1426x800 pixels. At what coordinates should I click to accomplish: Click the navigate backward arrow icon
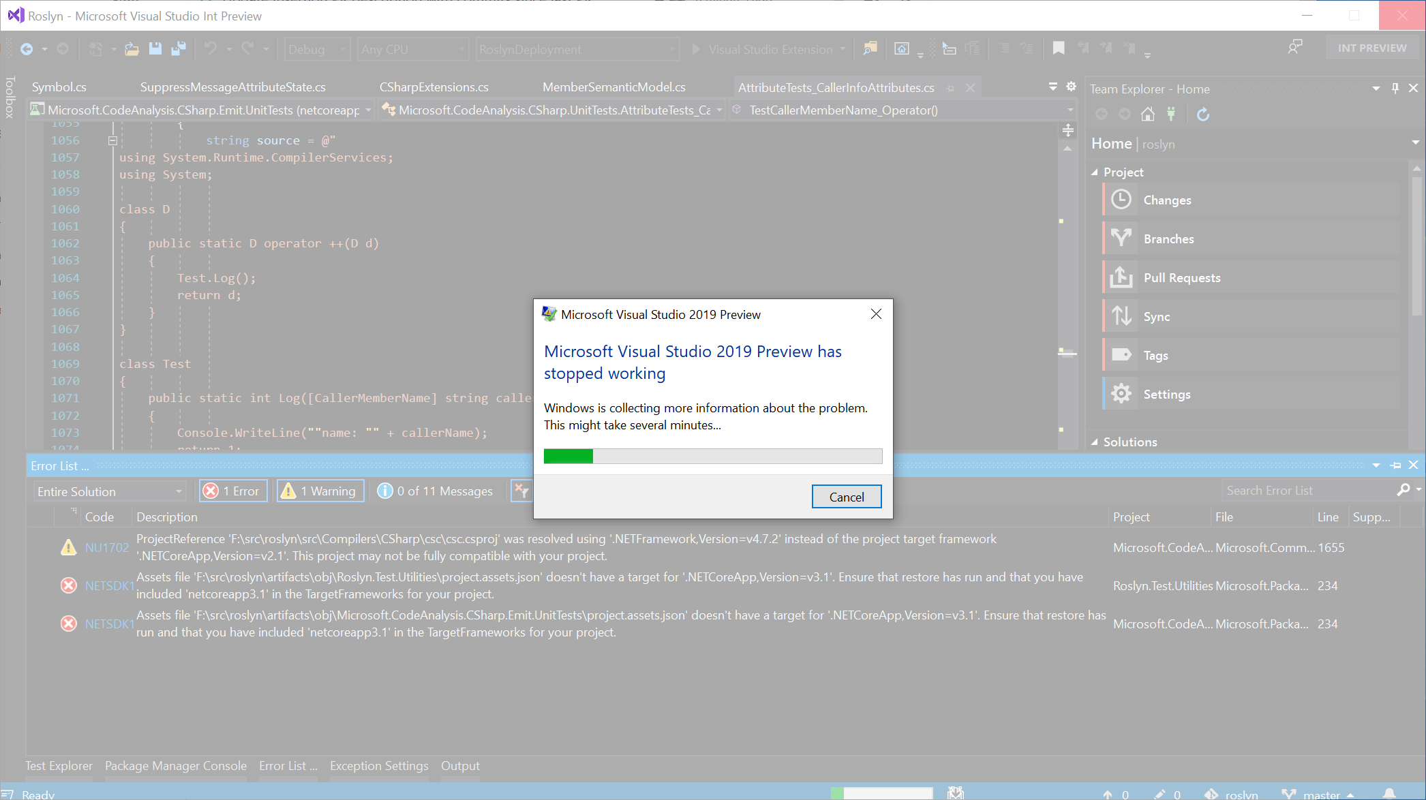(x=27, y=49)
